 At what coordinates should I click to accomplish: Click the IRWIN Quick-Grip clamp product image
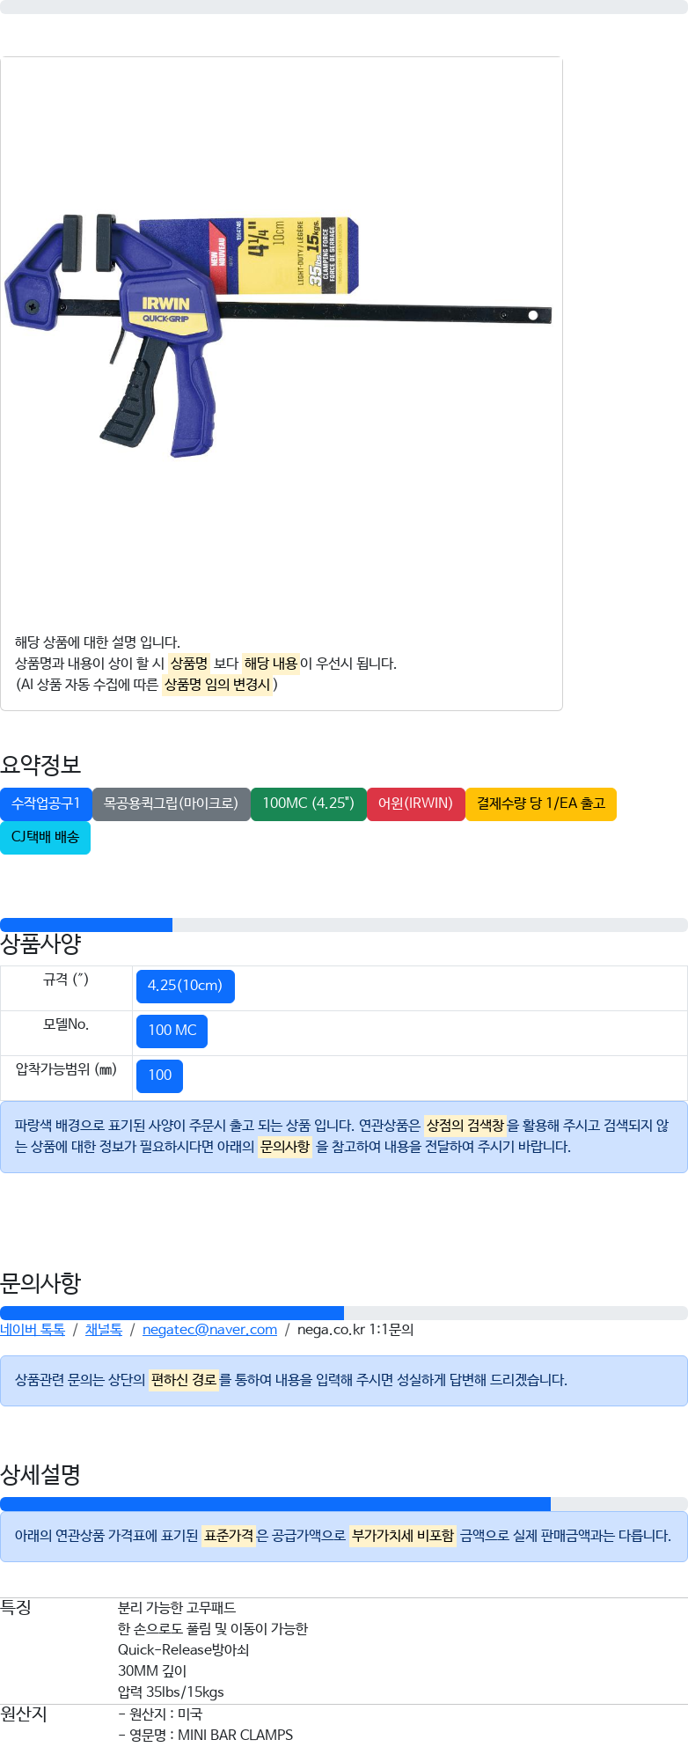click(278, 336)
